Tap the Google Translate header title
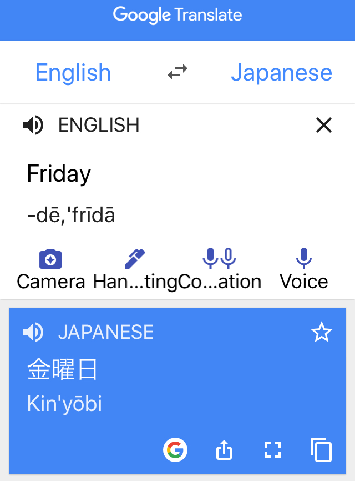The image size is (355, 481). pos(177,15)
